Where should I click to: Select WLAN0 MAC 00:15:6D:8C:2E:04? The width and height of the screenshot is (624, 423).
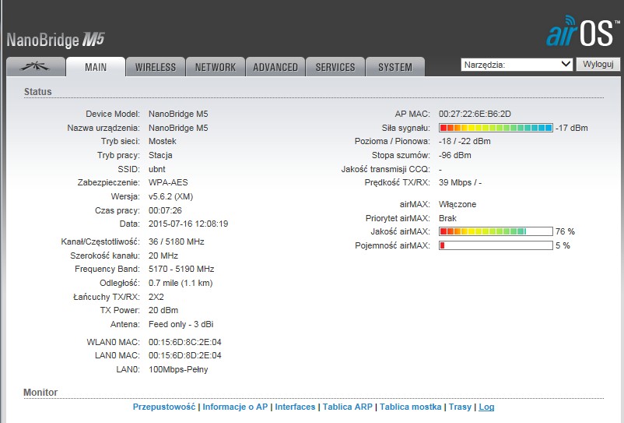[x=185, y=342]
